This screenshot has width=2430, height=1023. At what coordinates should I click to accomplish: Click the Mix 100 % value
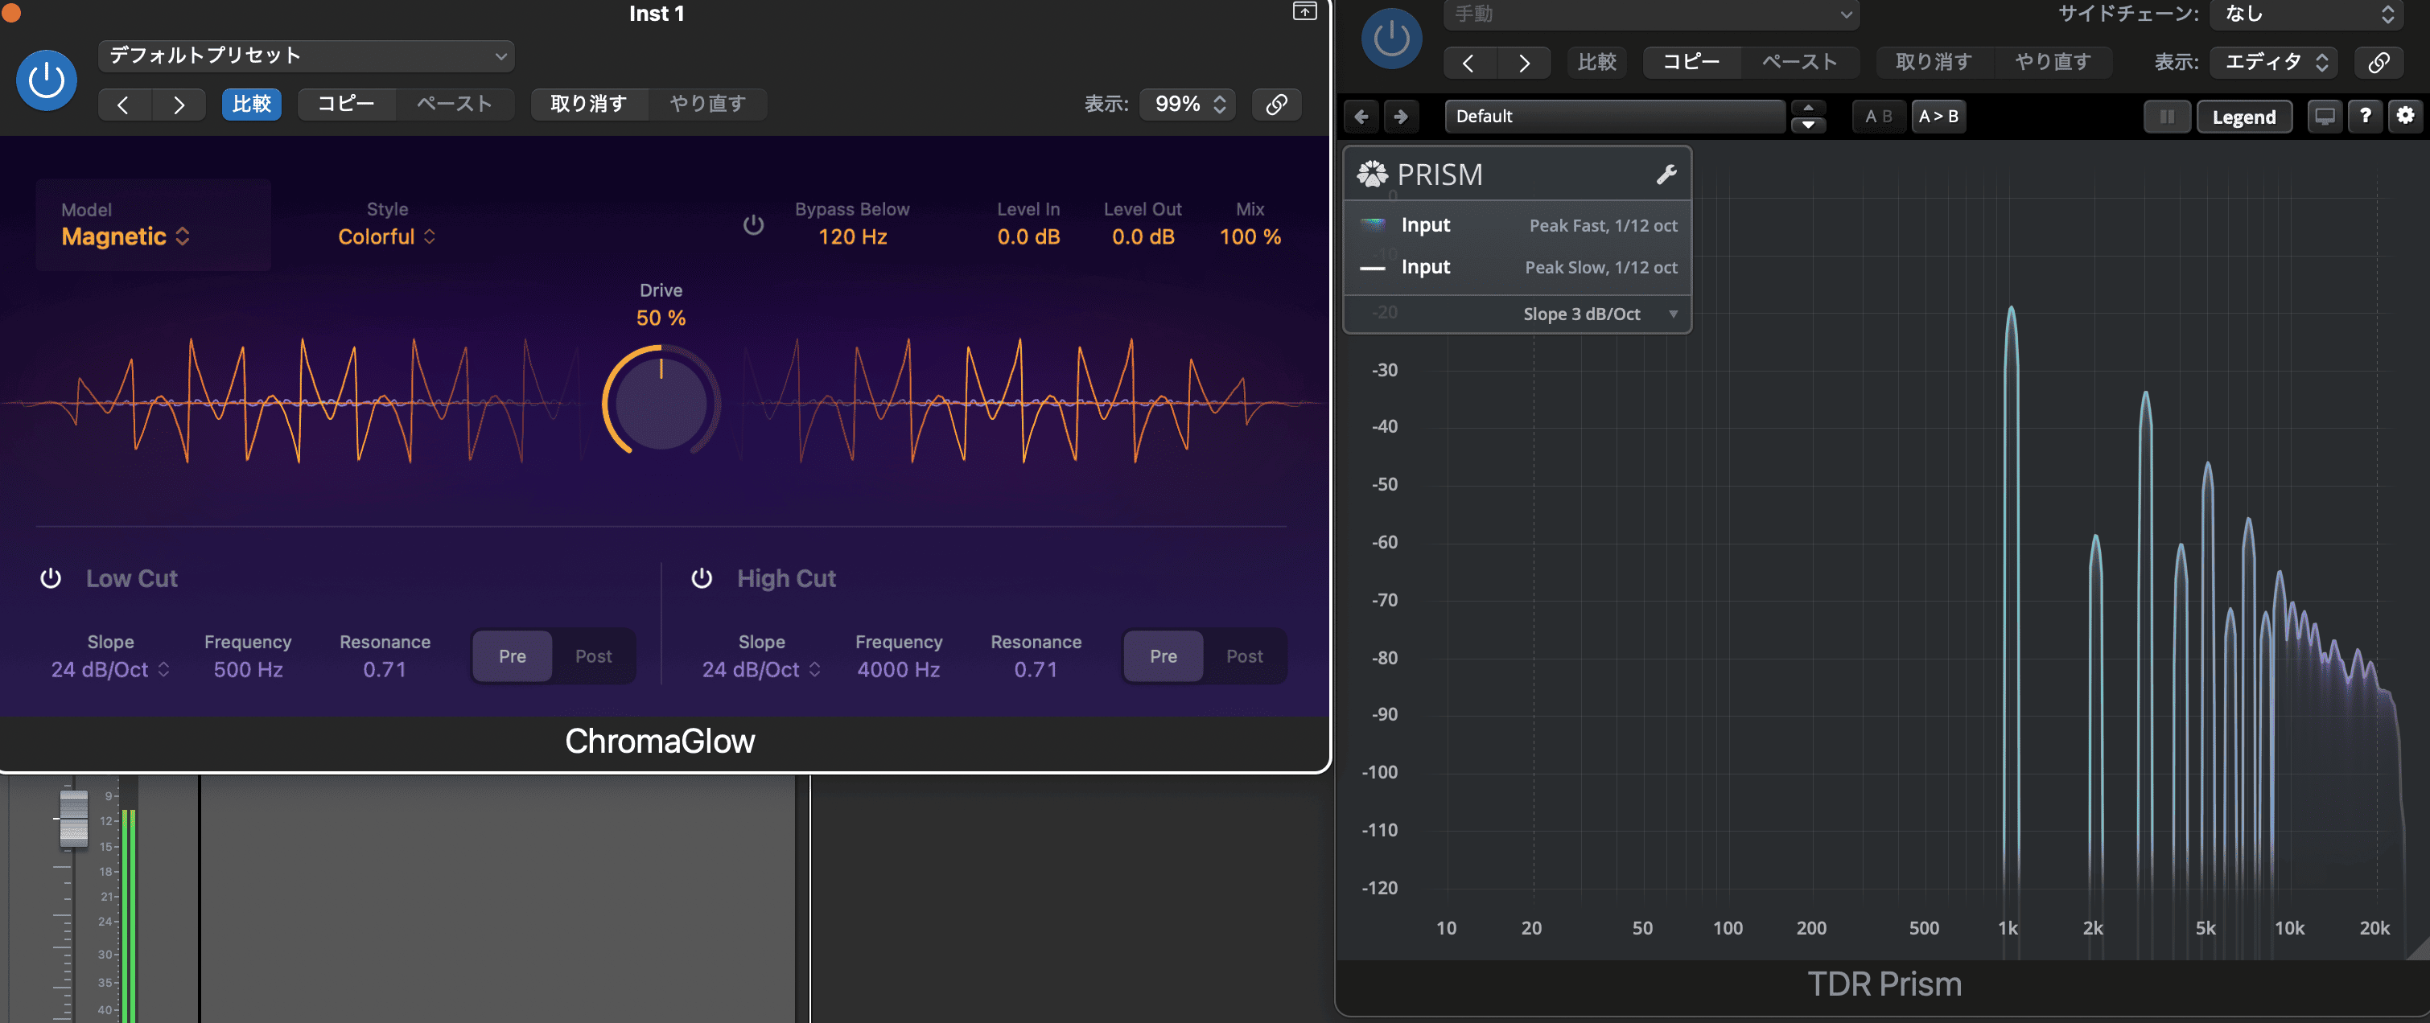pos(1250,236)
